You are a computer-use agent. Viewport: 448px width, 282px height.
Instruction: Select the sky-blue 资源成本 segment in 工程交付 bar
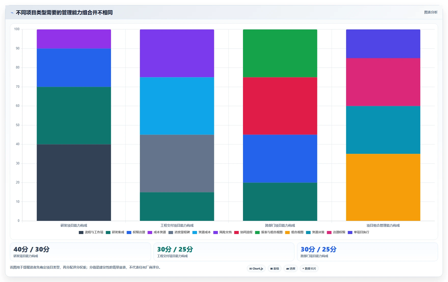177,106
